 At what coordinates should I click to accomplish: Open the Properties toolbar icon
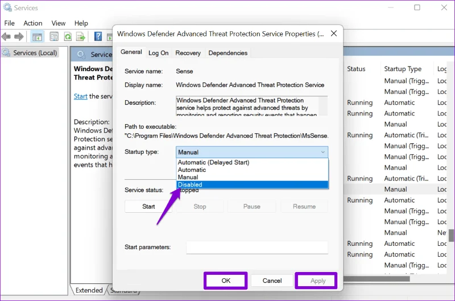pyautogui.click(x=54, y=36)
